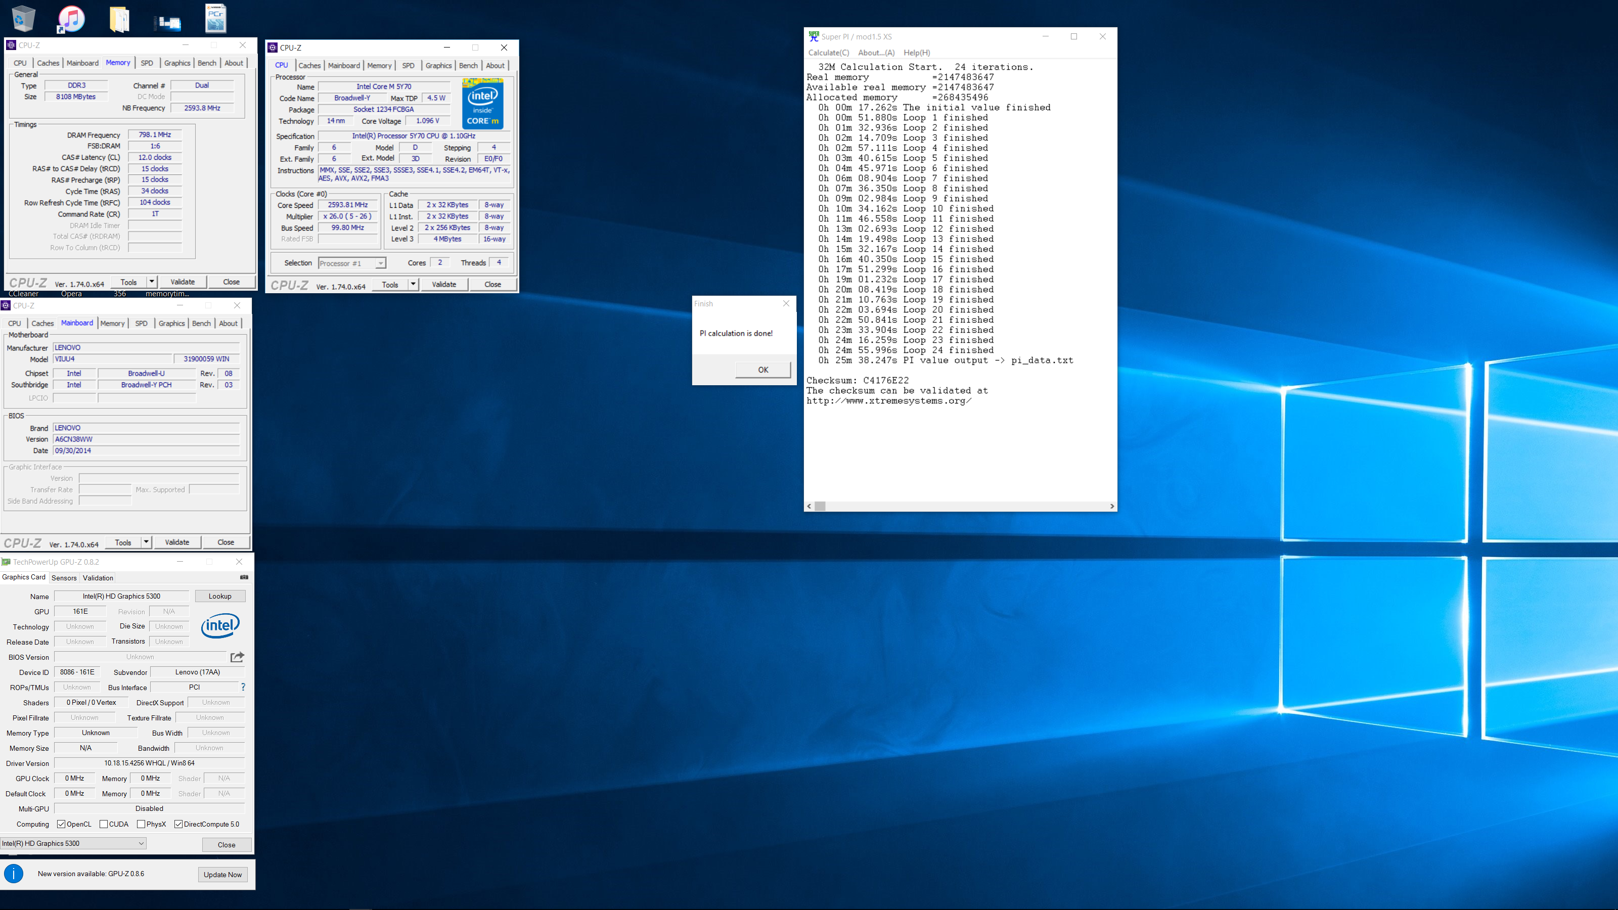This screenshot has height=910, width=1618.
Task: Click the Super PI title bar app icon
Action: [x=814, y=36]
